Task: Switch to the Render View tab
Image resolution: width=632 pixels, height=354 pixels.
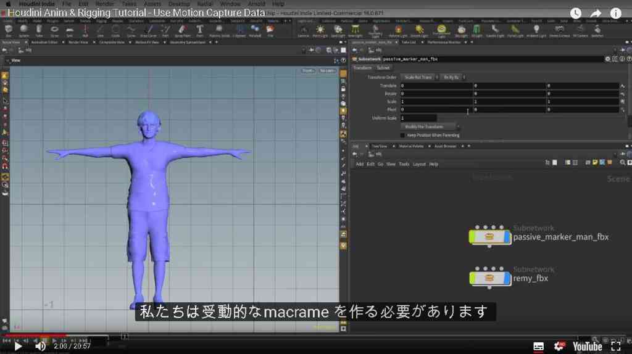Action: [x=78, y=43]
